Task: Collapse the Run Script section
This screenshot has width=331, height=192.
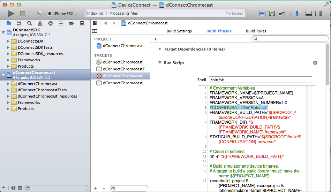Action: click(160, 63)
